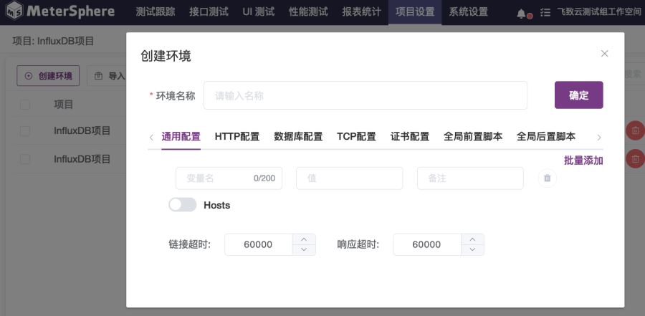645x316 pixels.
Task: Switch to the TCP配置 tab
Action: tap(357, 137)
